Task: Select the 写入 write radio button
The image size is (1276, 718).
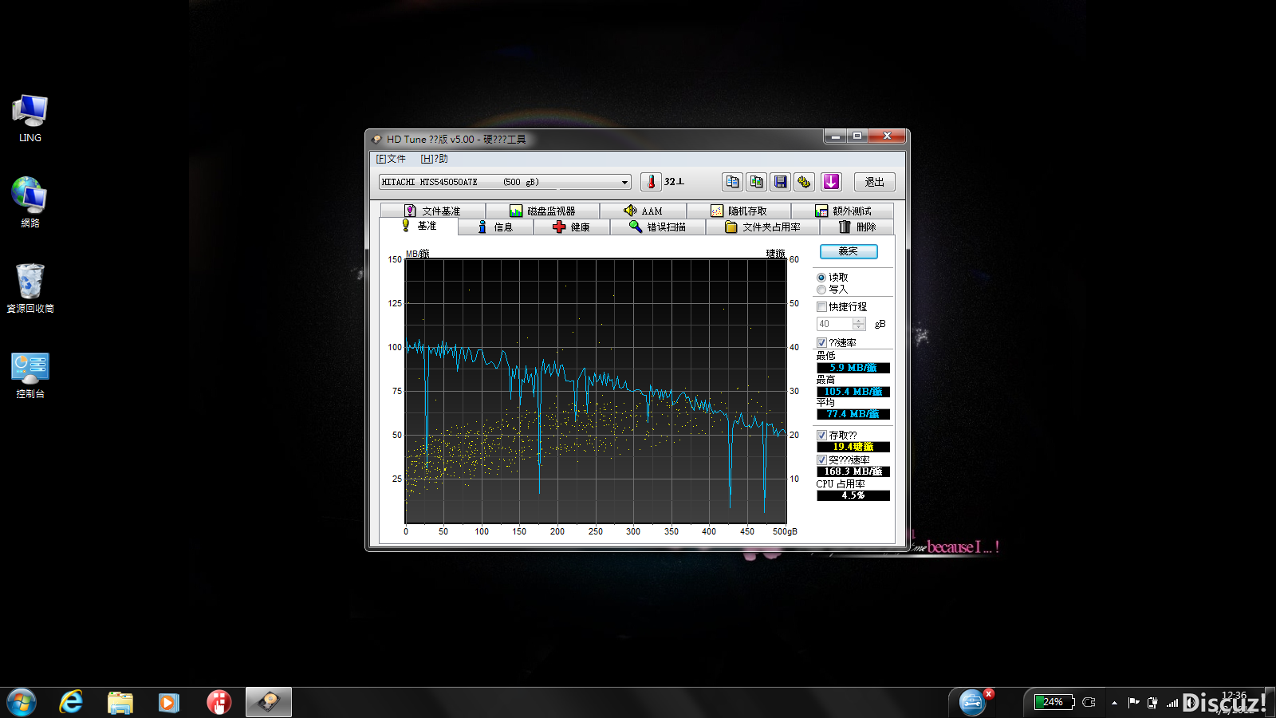Action: [x=821, y=290]
